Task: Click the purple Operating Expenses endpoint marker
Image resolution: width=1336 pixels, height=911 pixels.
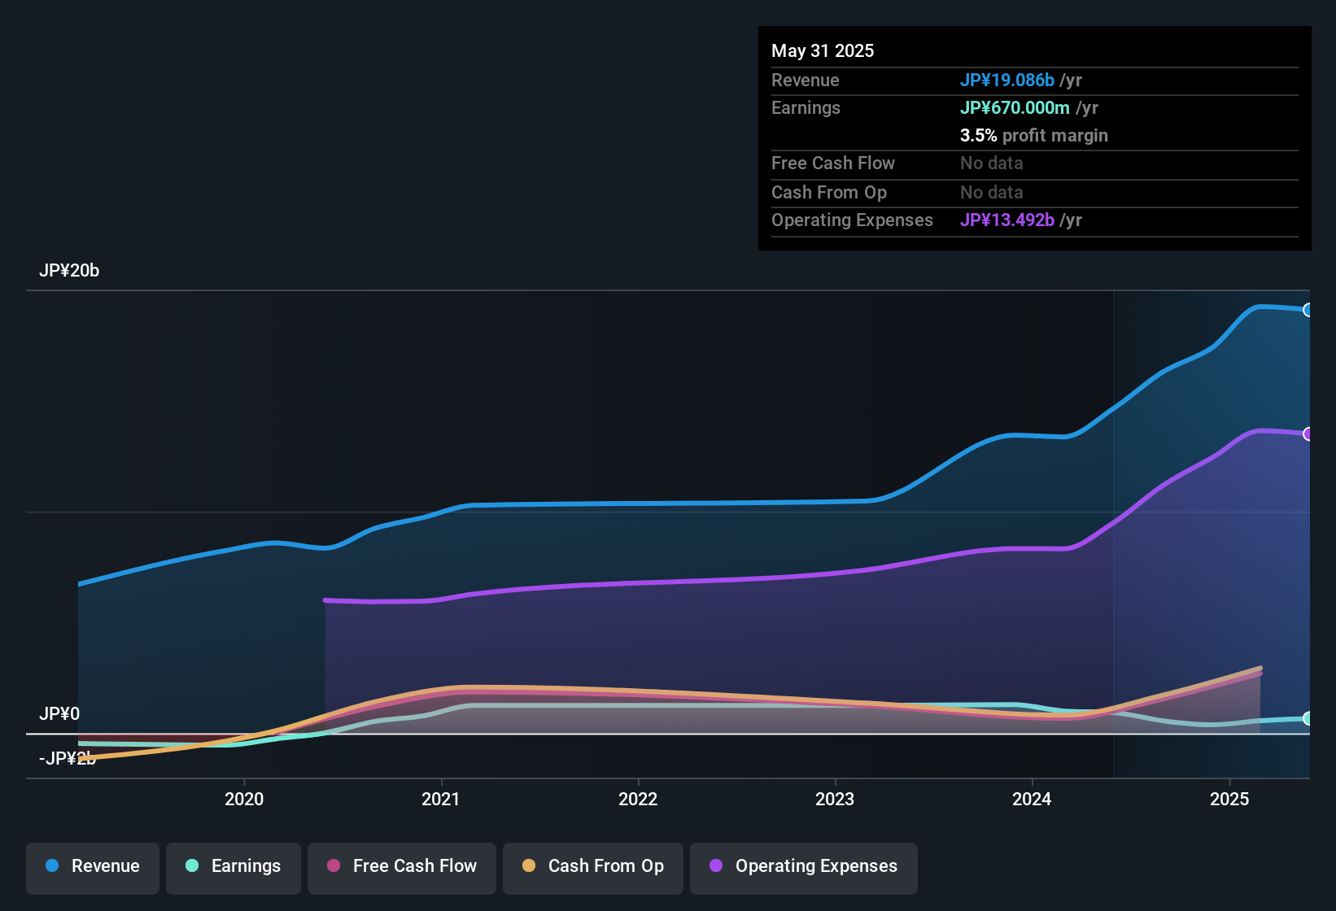Action: point(1308,434)
